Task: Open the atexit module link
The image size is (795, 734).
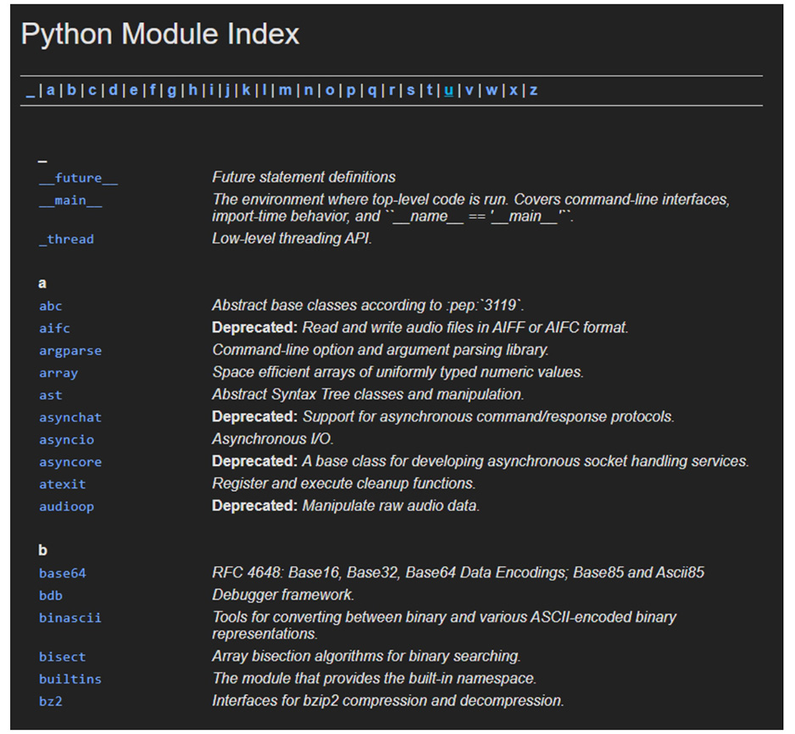Action: pos(63,484)
